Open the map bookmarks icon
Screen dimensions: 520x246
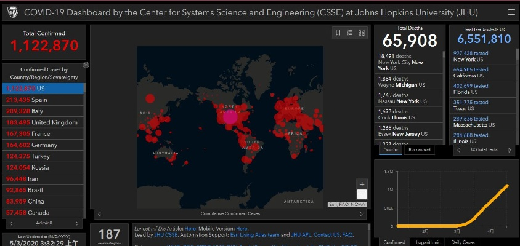pyautogui.click(x=338, y=33)
